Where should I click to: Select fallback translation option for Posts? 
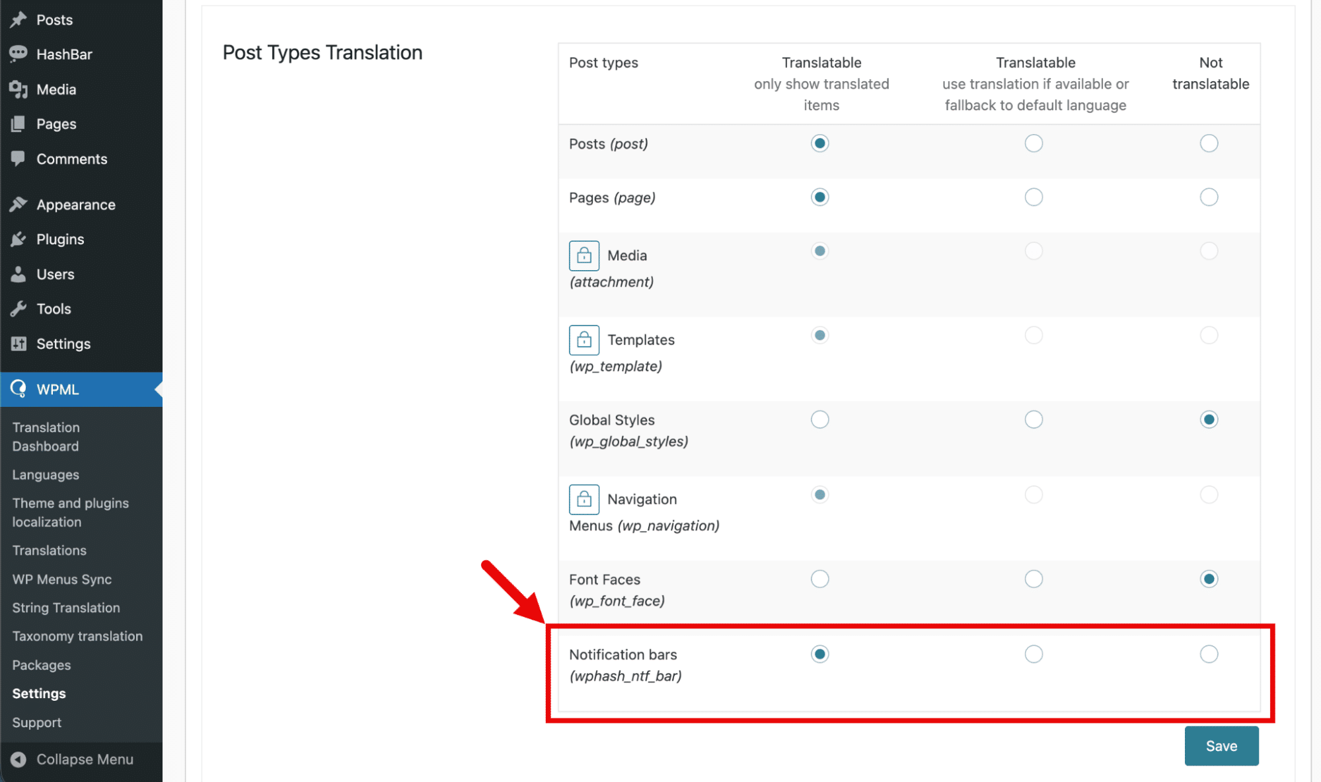point(1034,143)
